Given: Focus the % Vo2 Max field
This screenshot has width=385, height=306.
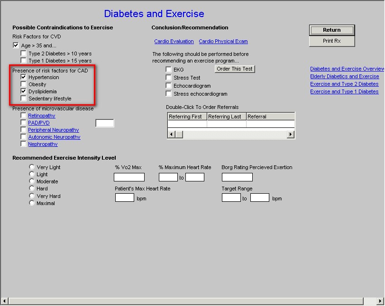Looking at the screenshot, I should tap(129, 177).
